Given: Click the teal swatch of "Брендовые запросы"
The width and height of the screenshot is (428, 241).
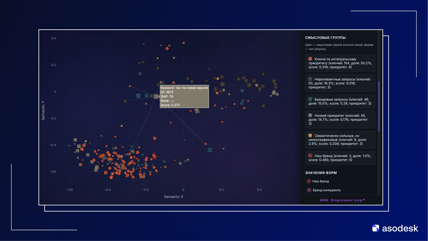Looking at the screenshot, I should (x=310, y=99).
